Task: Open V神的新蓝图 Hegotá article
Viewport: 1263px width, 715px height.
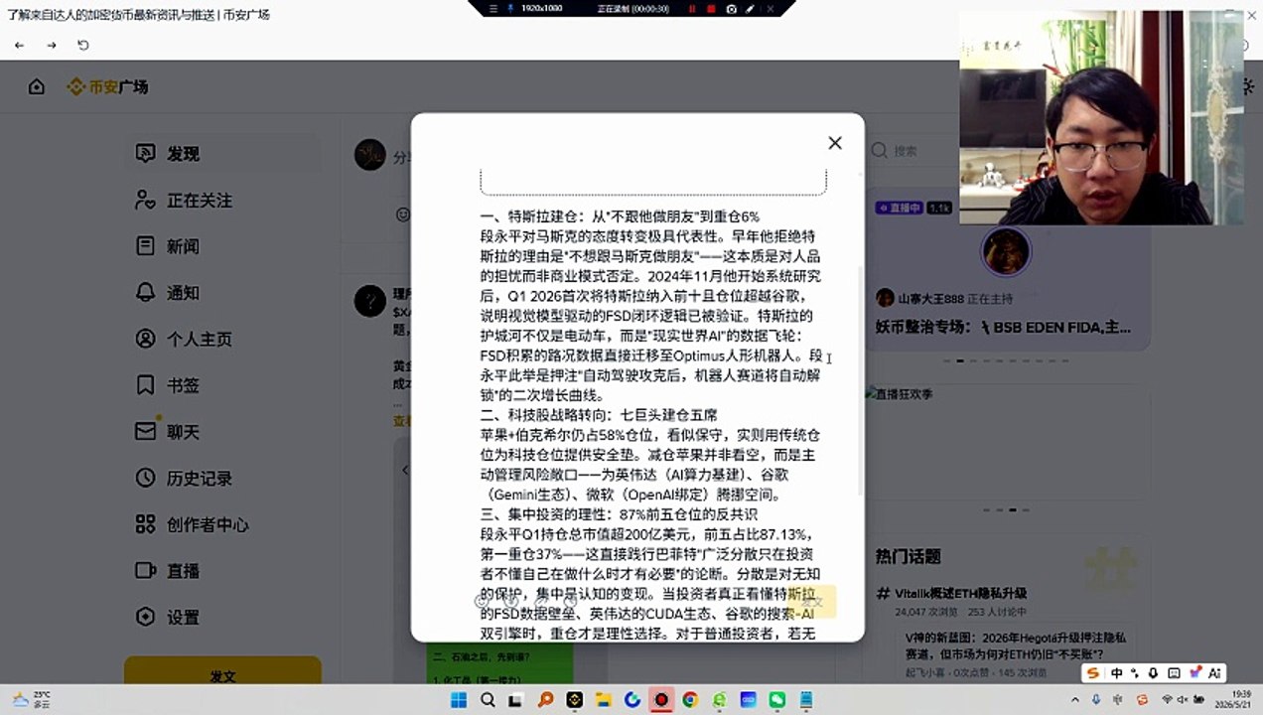Action: click(x=1016, y=644)
